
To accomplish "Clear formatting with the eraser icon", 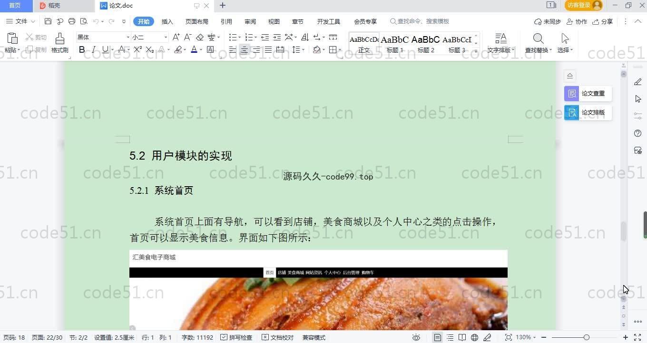I will [200, 37].
